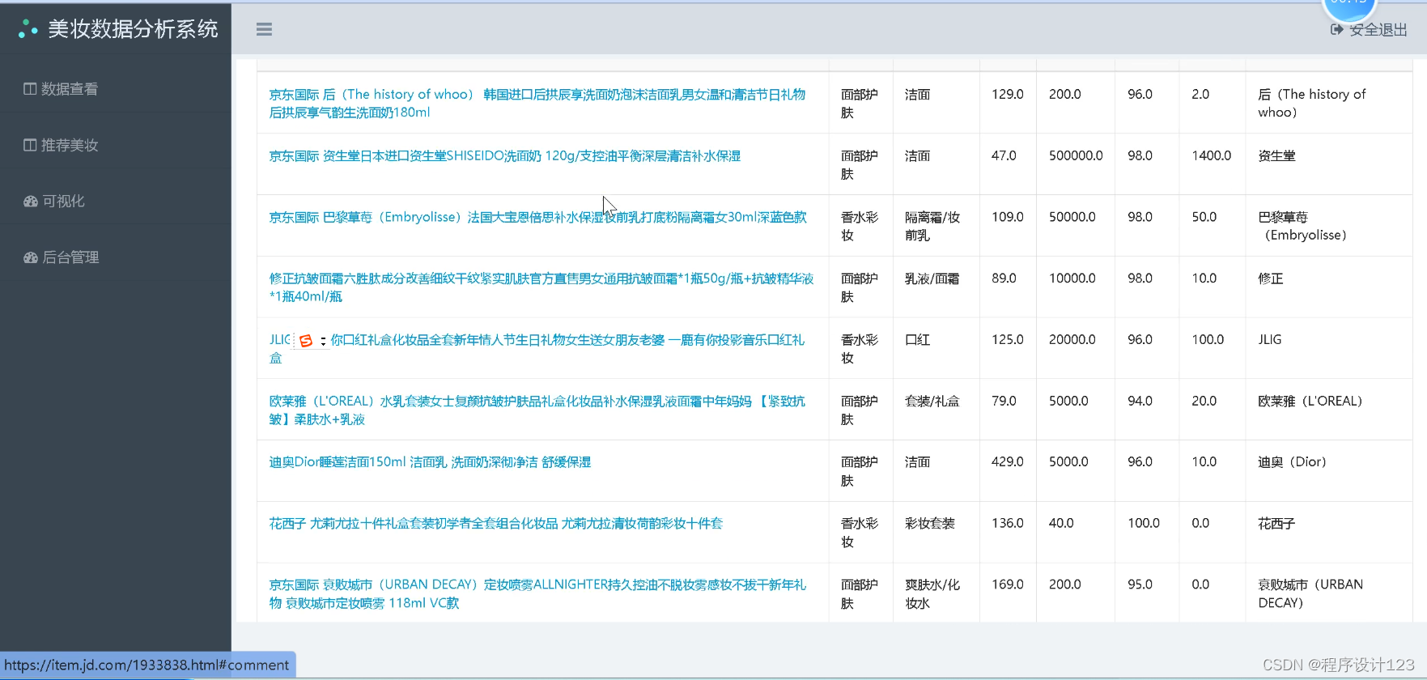Click price cell 129.0

[1008, 95]
